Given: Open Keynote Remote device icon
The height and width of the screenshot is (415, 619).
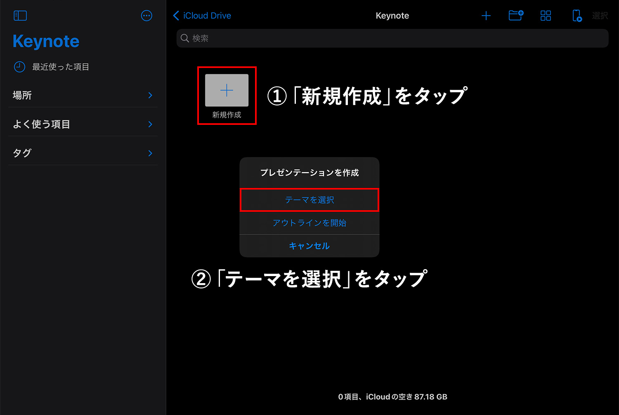Looking at the screenshot, I should [577, 16].
